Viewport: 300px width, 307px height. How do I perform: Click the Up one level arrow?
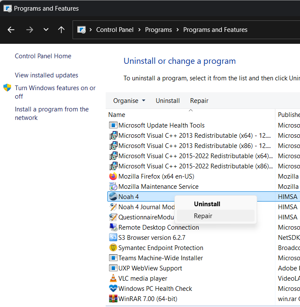pyautogui.click(x=61, y=30)
